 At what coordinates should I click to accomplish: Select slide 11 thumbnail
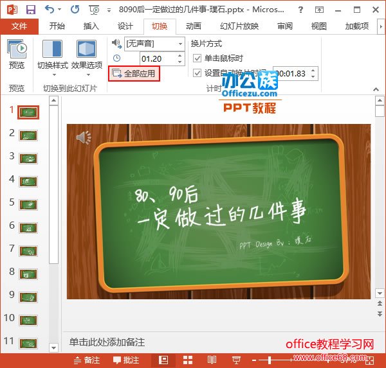tap(28, 344)
